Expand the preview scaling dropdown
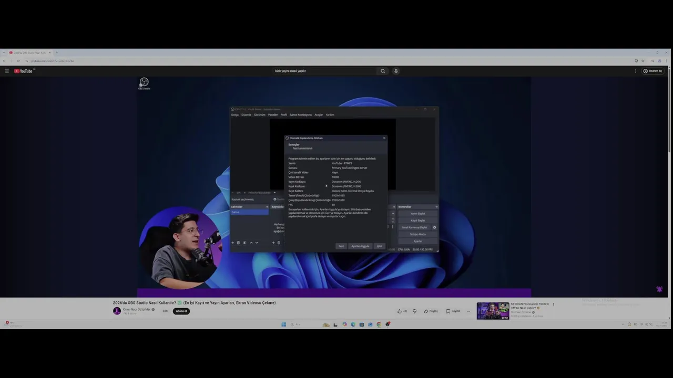 point(274,193)
